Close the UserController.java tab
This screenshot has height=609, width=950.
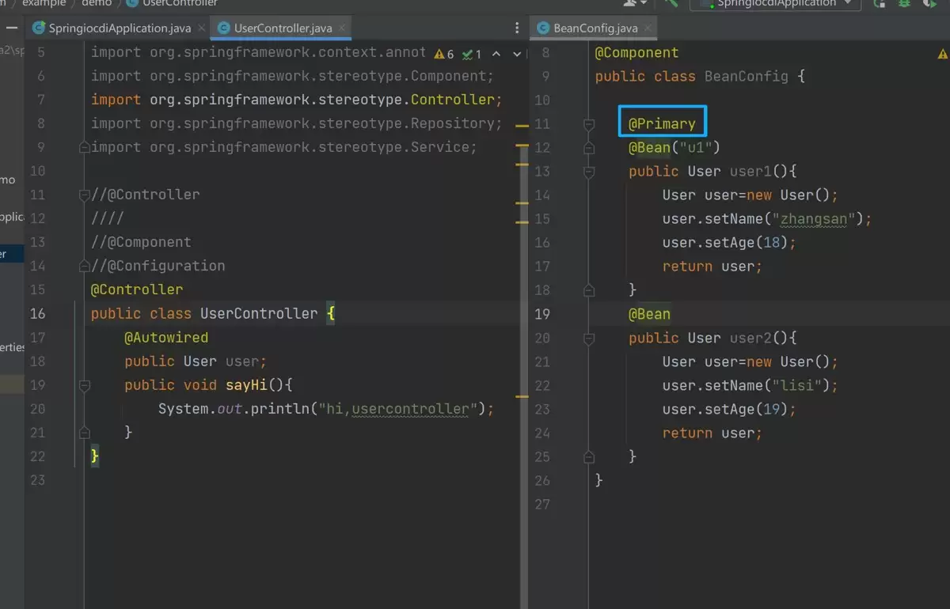click(x=342, y=28)
